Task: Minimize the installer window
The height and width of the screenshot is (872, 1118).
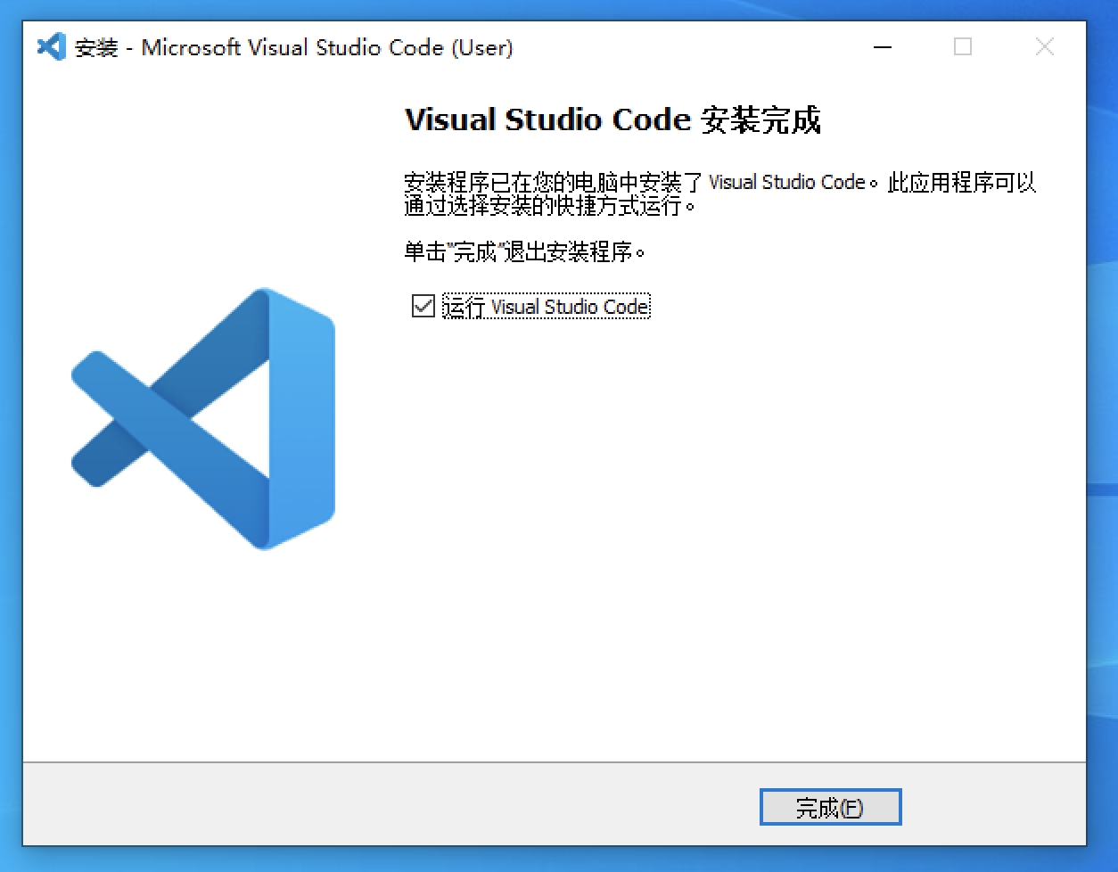Action: pyautogui.click(x=883, y=46)
